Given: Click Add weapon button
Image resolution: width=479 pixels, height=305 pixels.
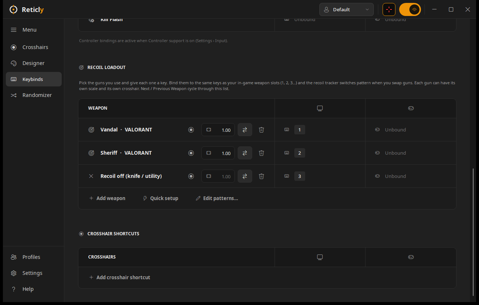Looking at the screenshot, I should click(107, 198).
